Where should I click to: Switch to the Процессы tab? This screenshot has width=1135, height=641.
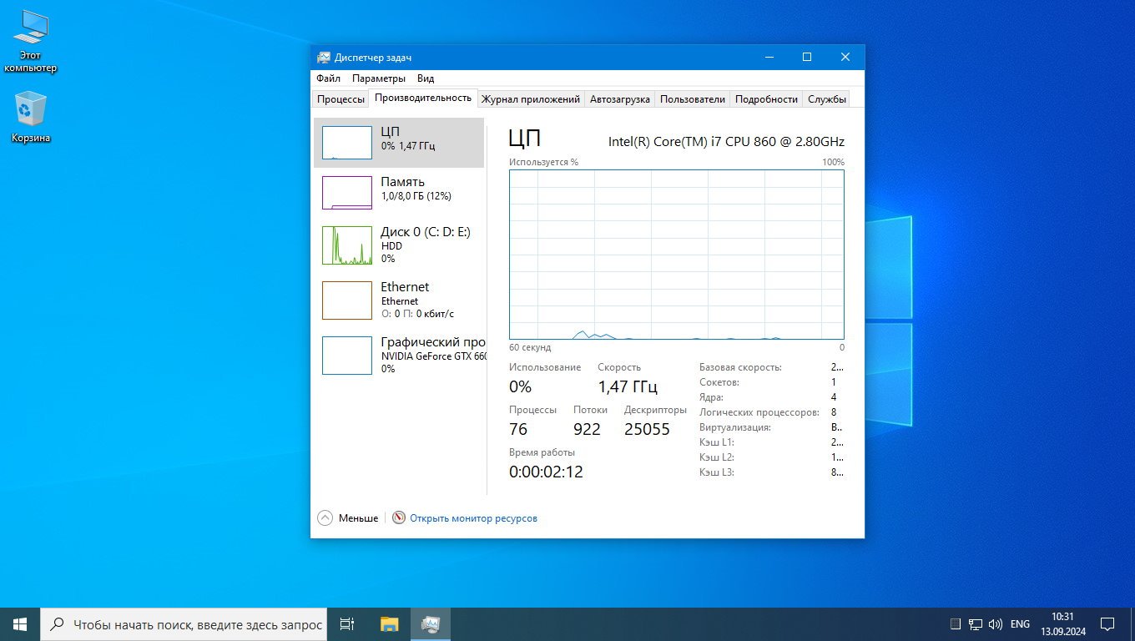(x=340, y=99)
